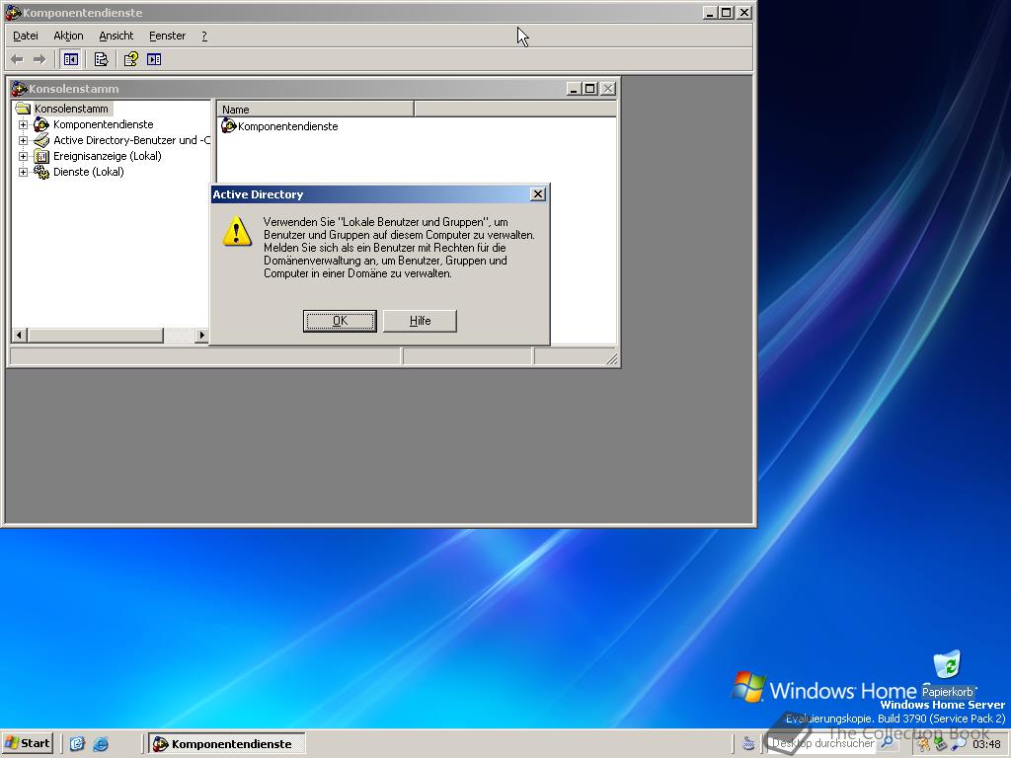Click the forward arrow toolbar icon
This screenshot has height=758, width=1011.
pos(39,59)
